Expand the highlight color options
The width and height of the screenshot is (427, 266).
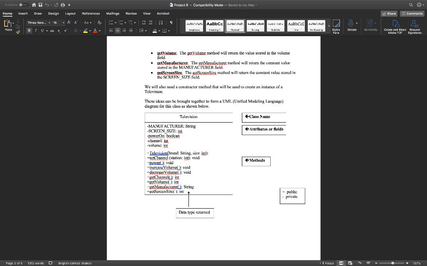click(x=90, y=31)
